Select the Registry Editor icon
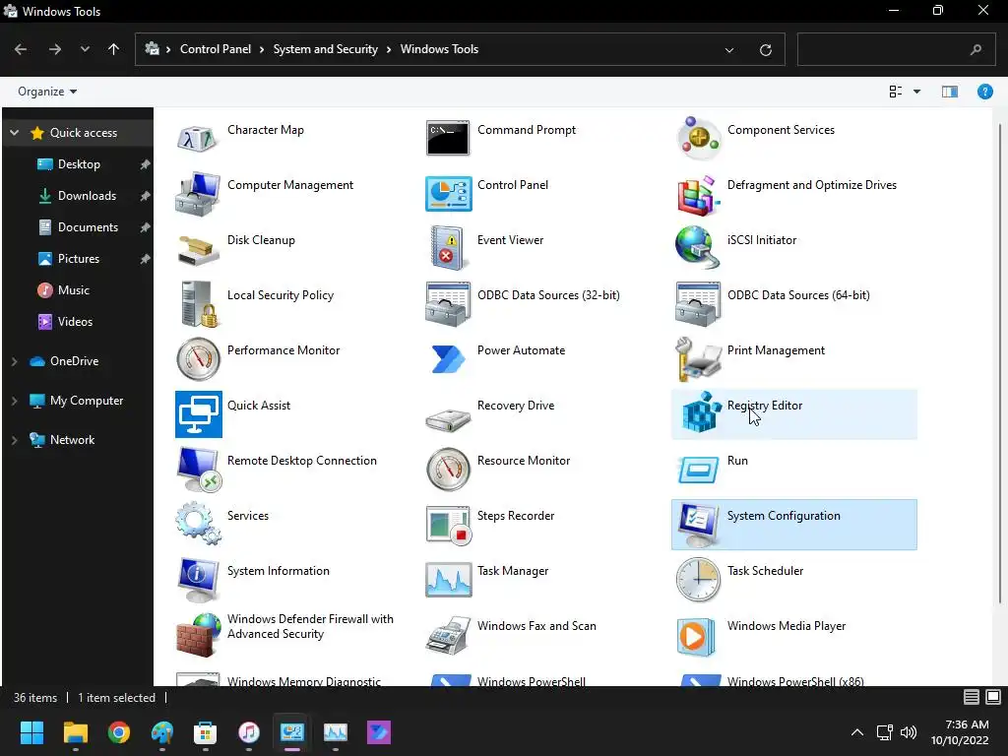Screen dimensions: 1008x756 (701, 411)
